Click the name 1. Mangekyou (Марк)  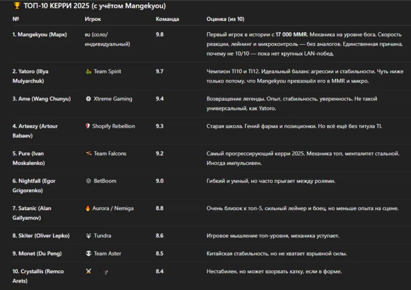click(x=40, y=34)
